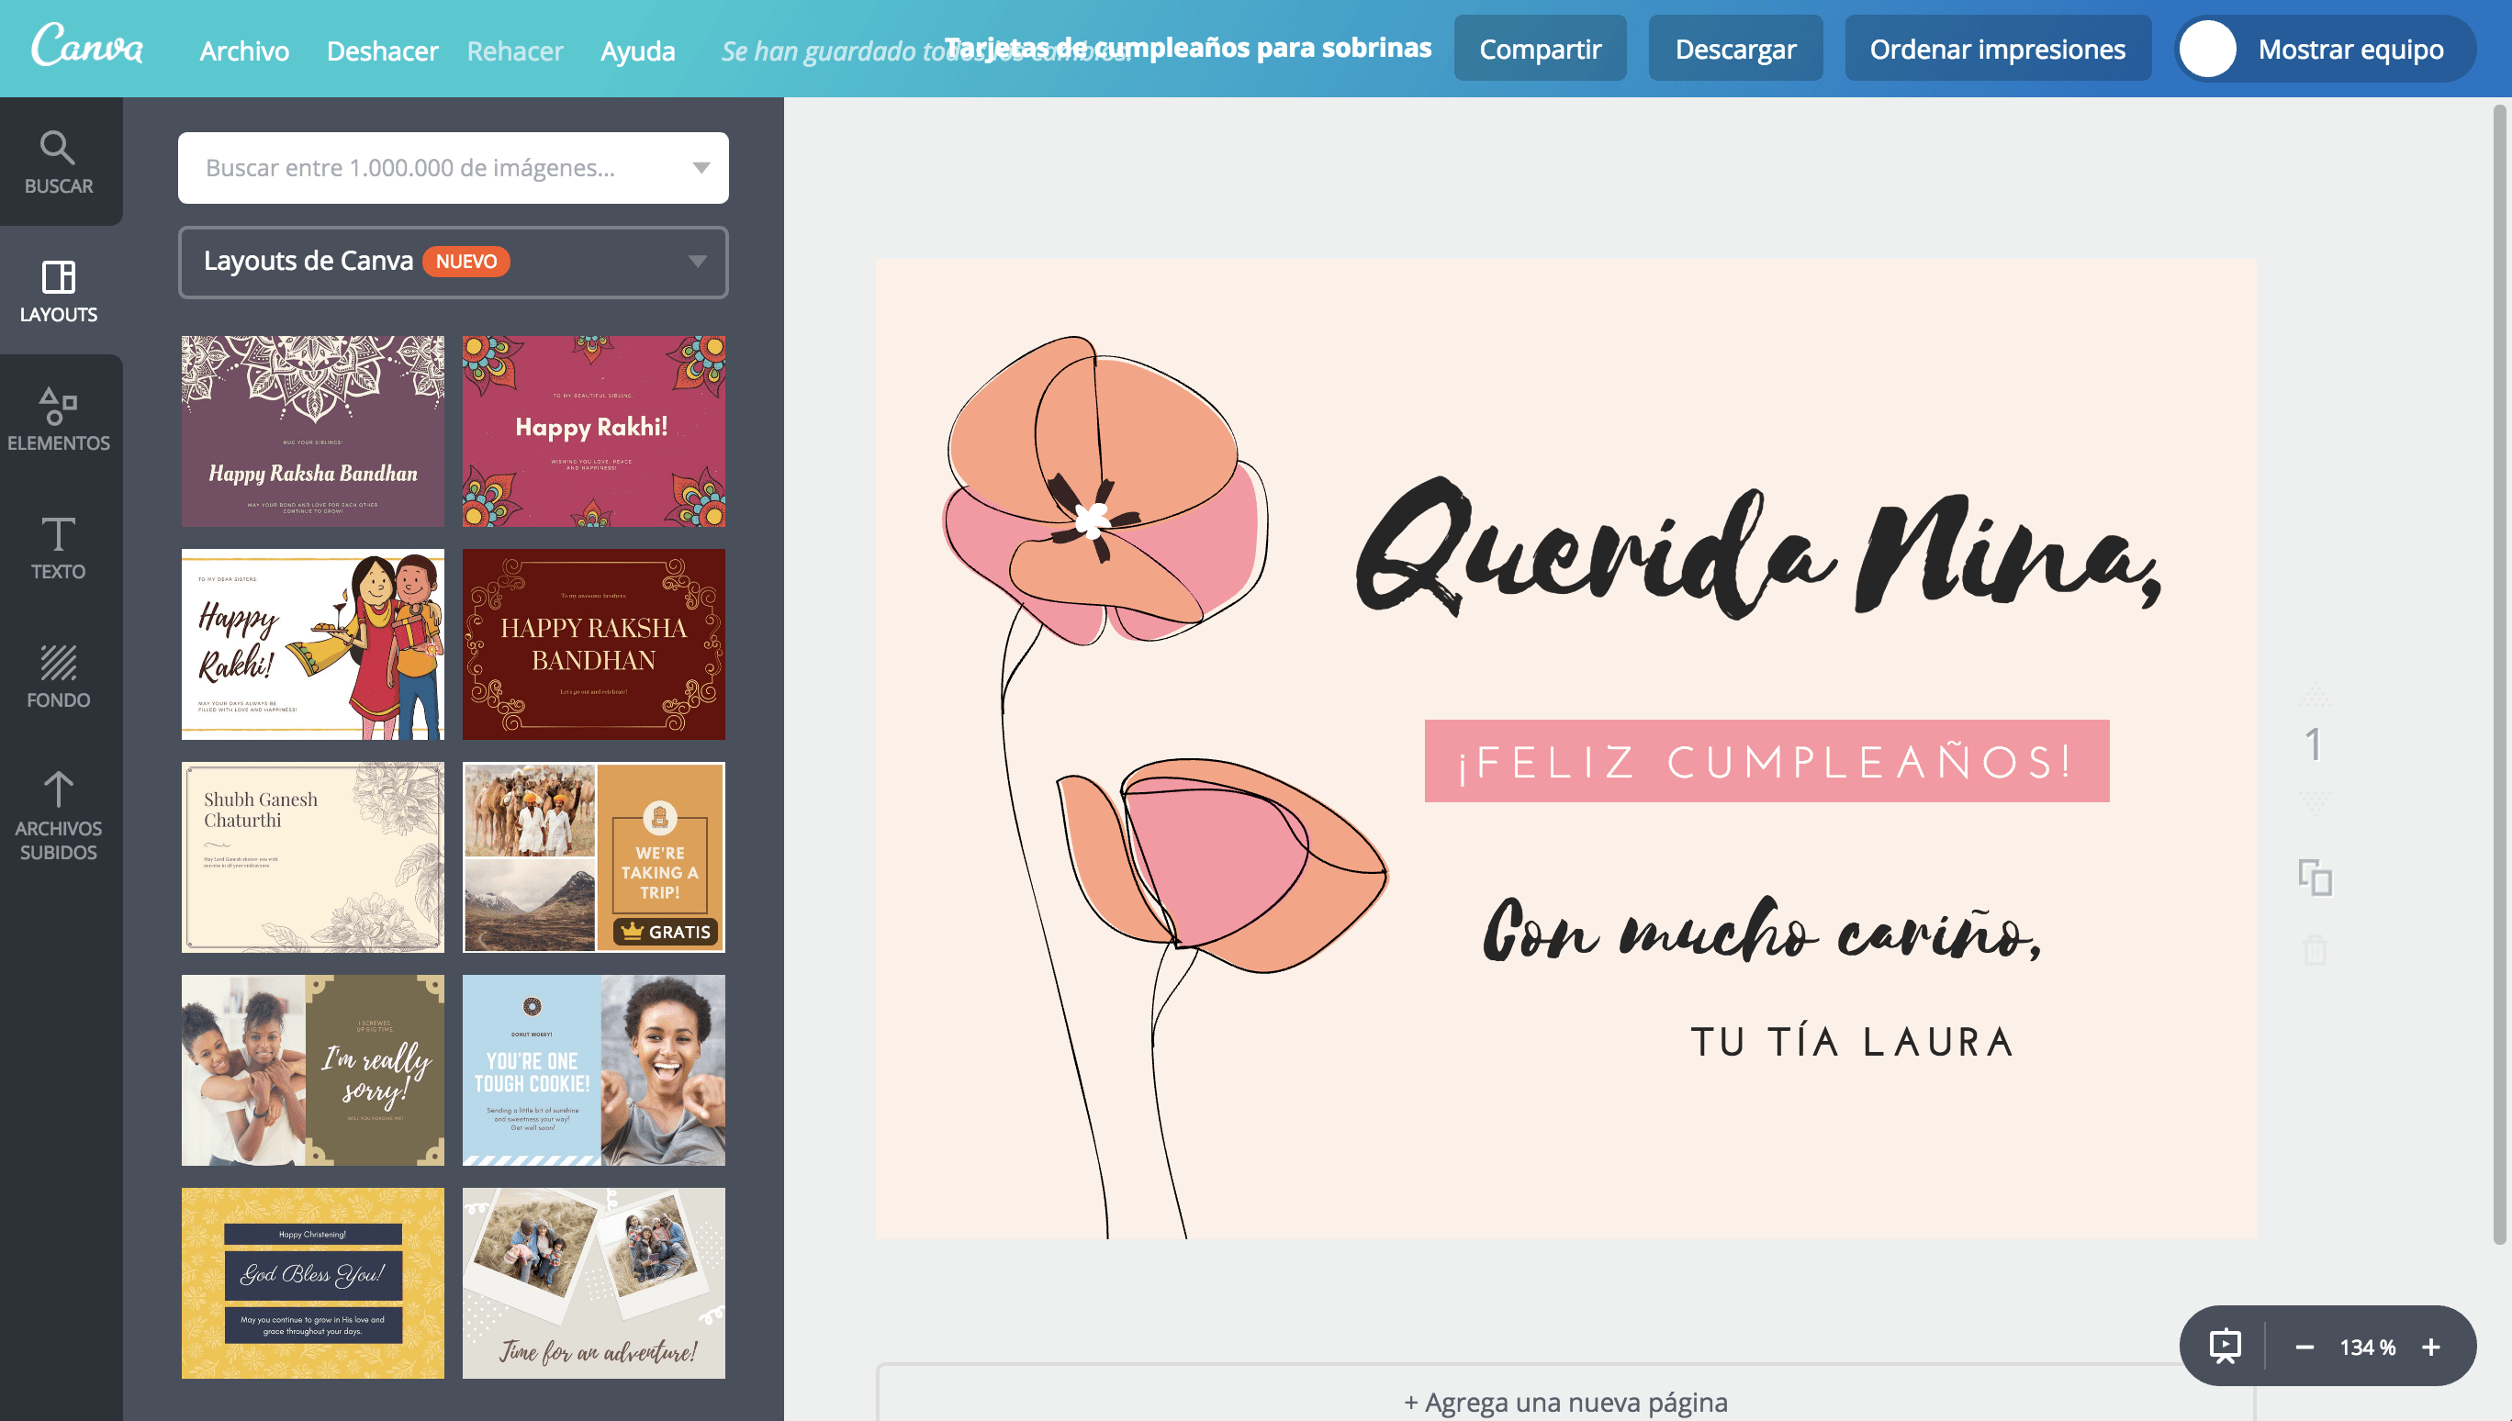Select the illustrated siblings Happy Rakhi layout
2512x1421 pixels.
[312, 644]
